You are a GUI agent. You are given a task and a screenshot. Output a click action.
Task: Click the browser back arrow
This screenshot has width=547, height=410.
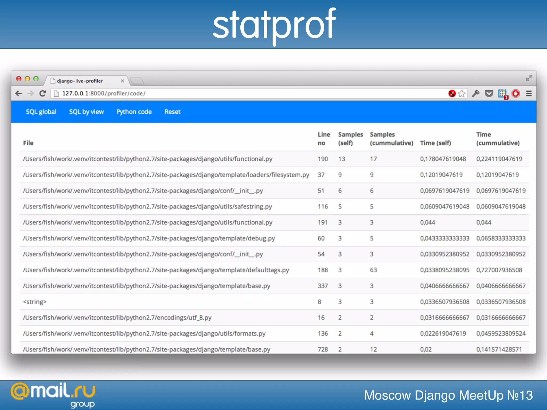click(18, 93)
